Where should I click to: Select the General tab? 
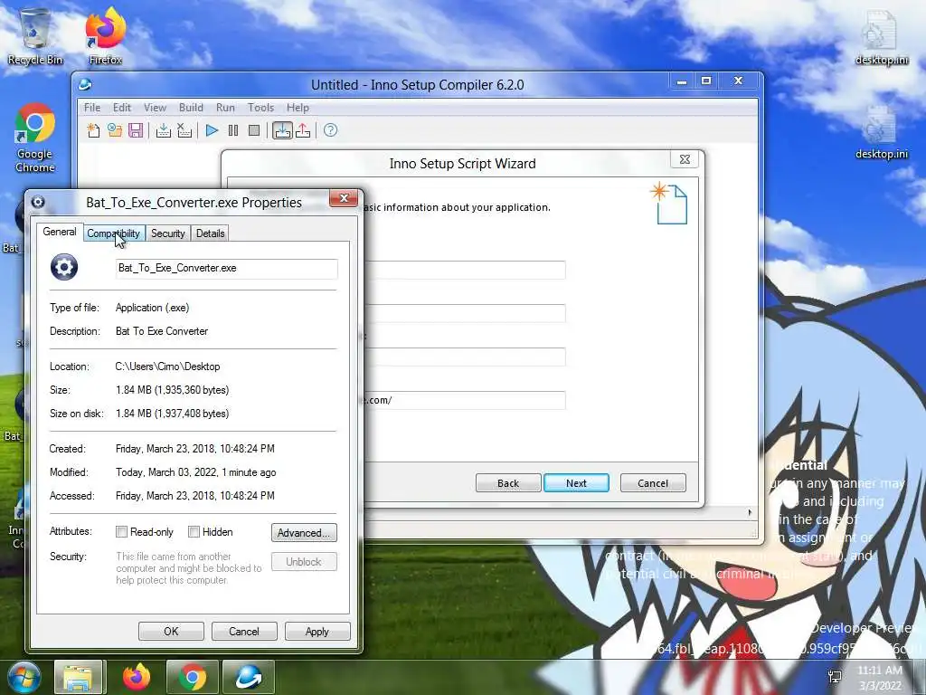tap(60, 232)
